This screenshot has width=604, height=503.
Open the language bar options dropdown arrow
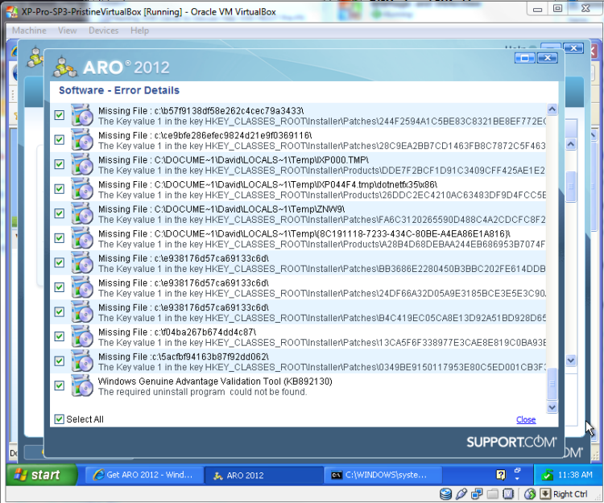(517, 479)
